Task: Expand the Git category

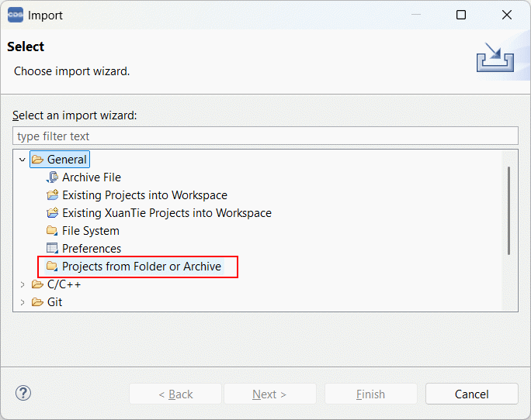Action: pyautogui.click(x=23, y=302)
